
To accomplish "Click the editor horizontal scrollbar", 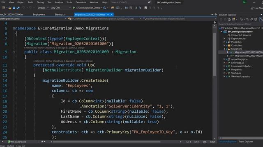I will tap(107, 142).
